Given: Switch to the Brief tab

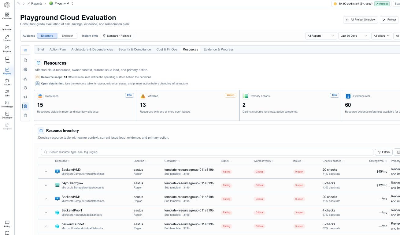Looking at the screenshot, I should (41, 49).
